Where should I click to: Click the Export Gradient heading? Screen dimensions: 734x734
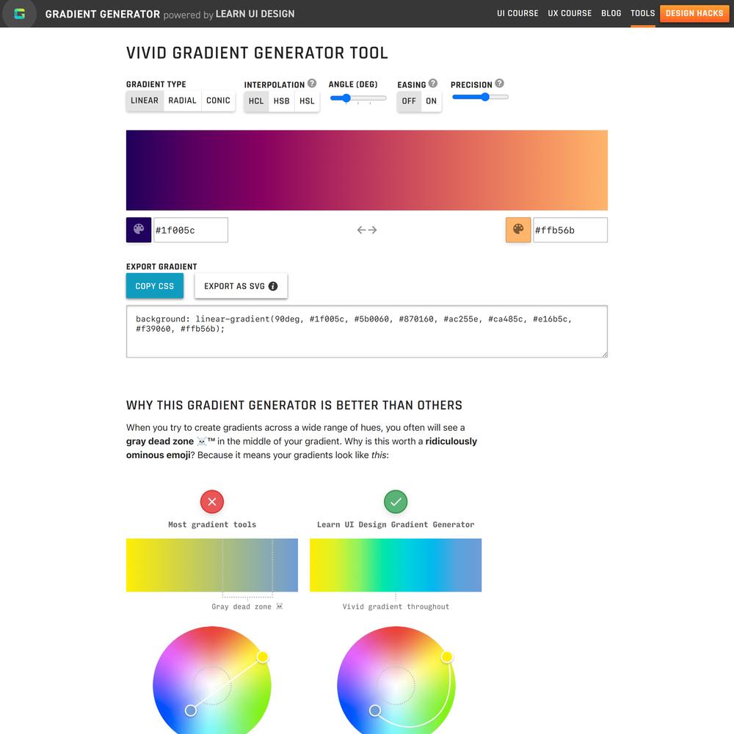[x=161, y=267]
